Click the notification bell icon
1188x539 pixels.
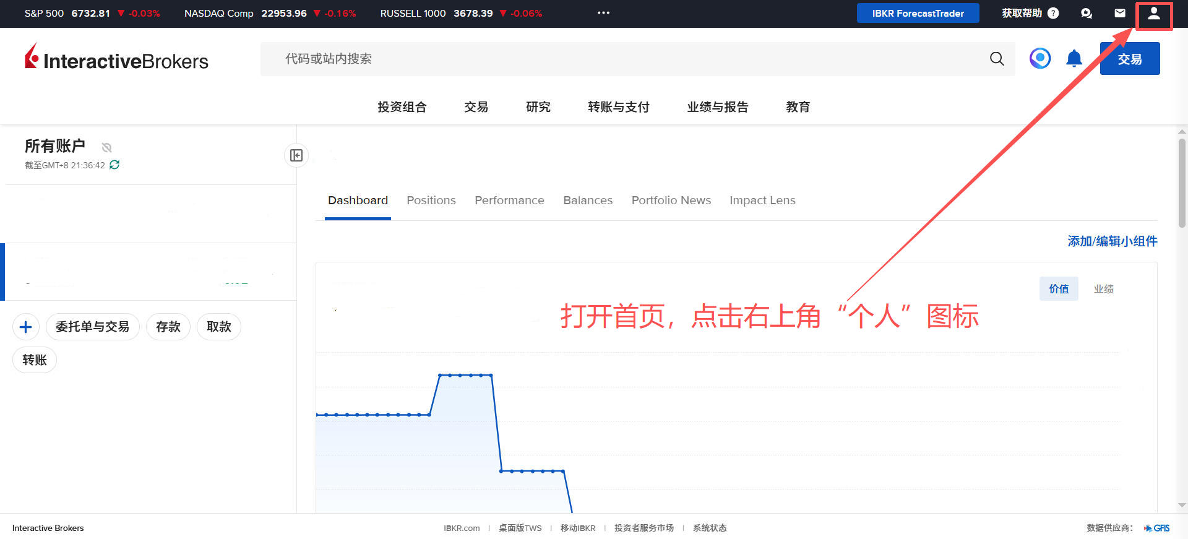point(1074,59)
